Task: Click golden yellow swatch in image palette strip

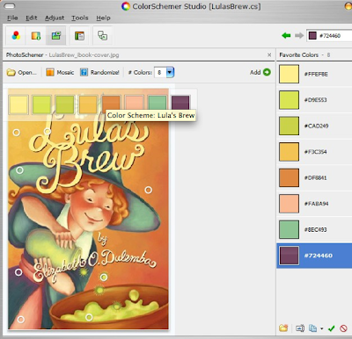Action: (88, 105)
